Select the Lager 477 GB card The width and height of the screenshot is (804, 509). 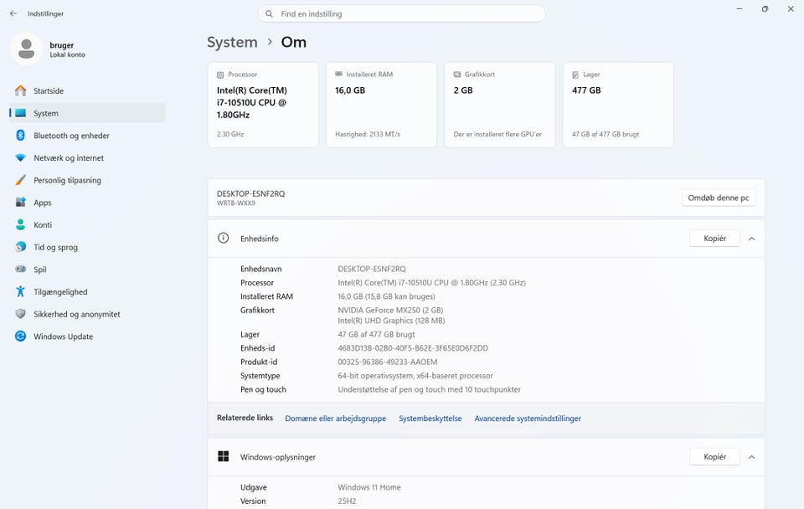618,105
